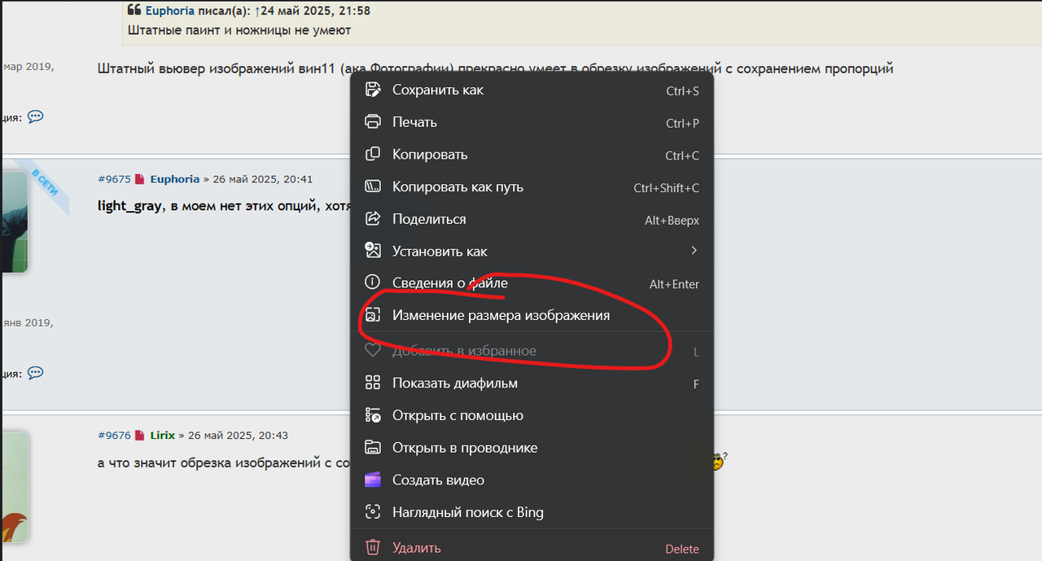Choose Поделиться from the menu

532,219
